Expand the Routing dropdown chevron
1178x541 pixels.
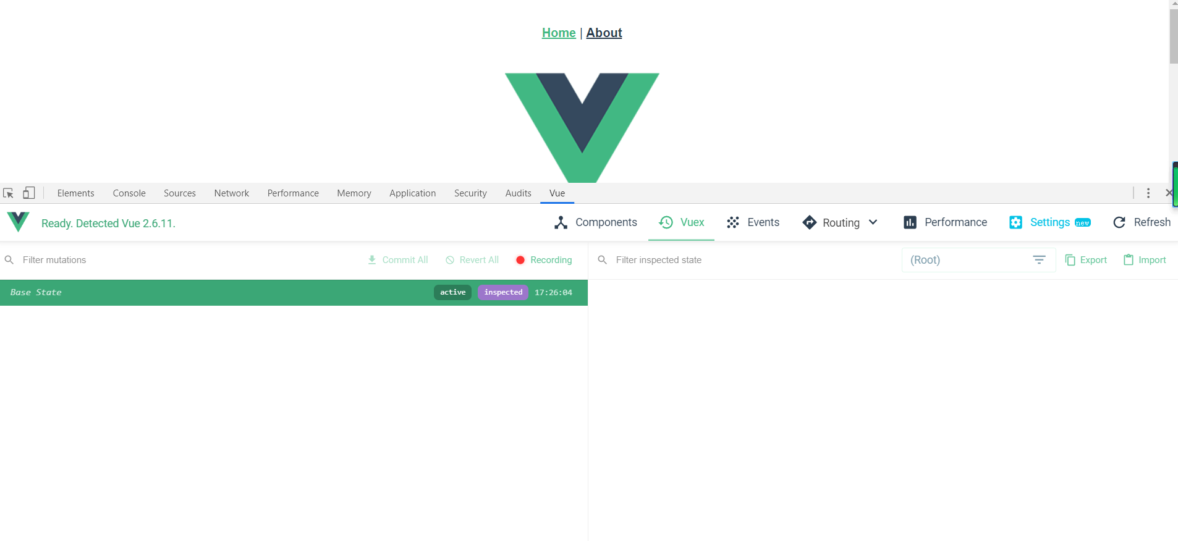point(873,222)
